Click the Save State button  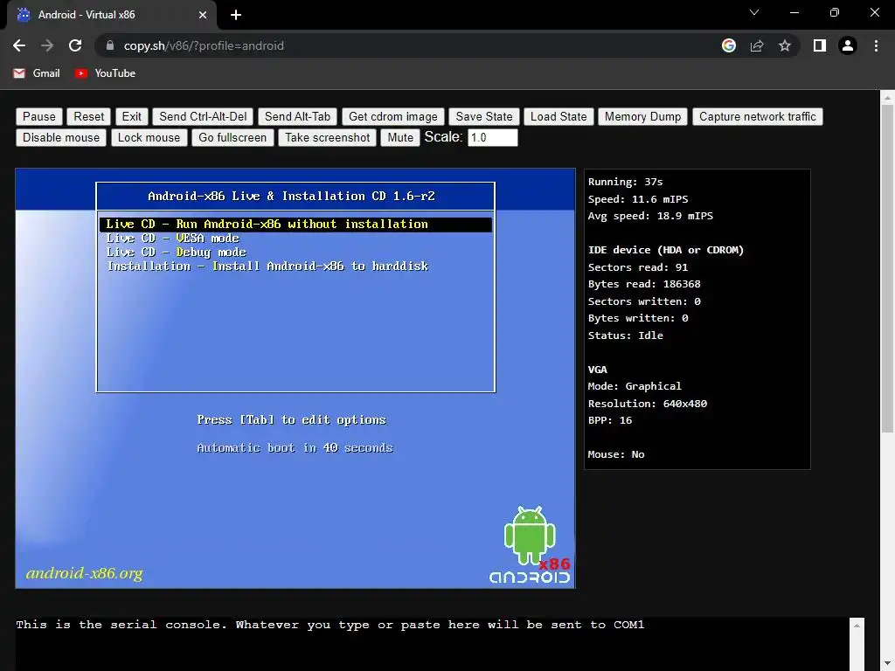pyautogui.click(x=484, y=116)
